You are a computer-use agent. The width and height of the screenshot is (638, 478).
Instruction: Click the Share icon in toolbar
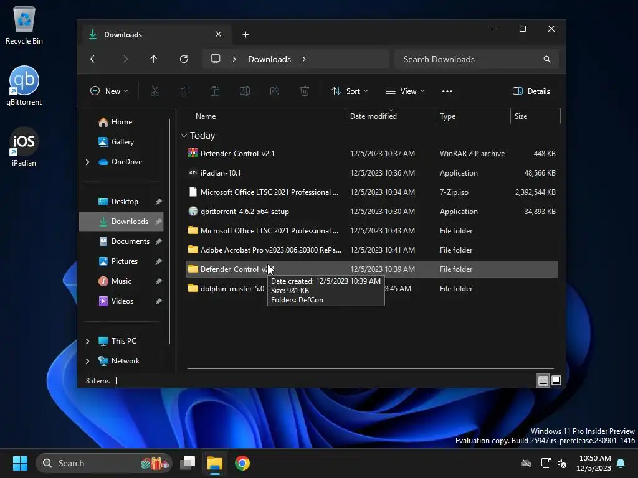pyautogui.click(x=275, y=91)
